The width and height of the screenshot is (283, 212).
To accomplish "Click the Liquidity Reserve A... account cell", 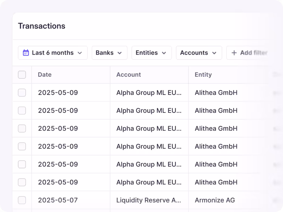I will tap(149, 200).
